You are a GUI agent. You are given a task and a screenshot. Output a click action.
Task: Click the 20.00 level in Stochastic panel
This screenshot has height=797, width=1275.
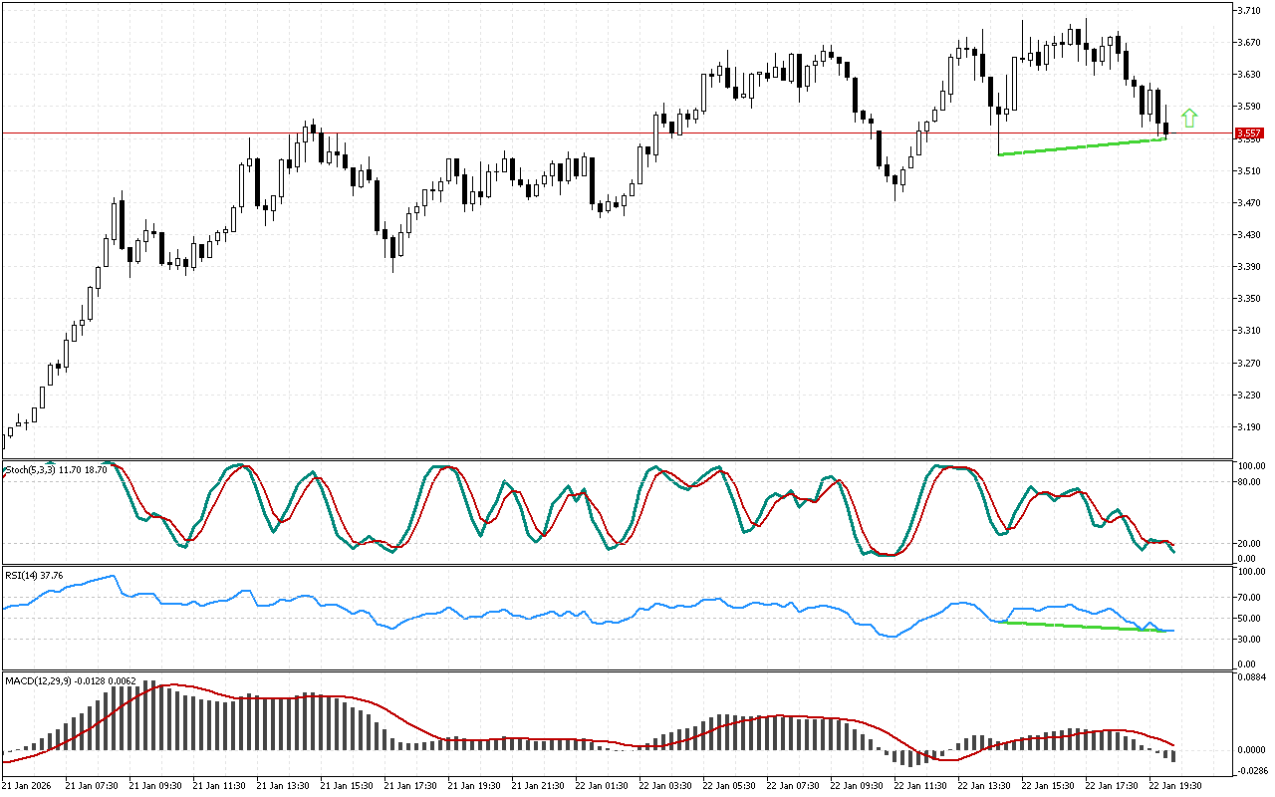click(x=1250, y=543)
